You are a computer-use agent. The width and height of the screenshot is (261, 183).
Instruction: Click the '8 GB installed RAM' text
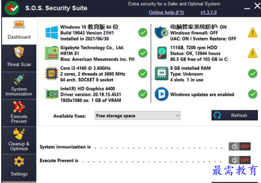(190, 68)
